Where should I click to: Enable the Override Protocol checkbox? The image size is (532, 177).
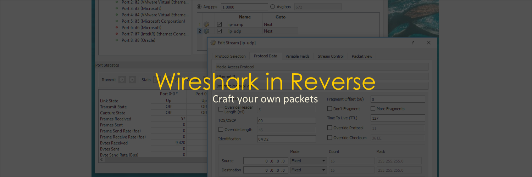coord(329,128)
